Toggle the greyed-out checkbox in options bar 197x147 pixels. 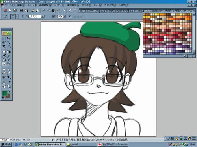click(x=70, y=16)
